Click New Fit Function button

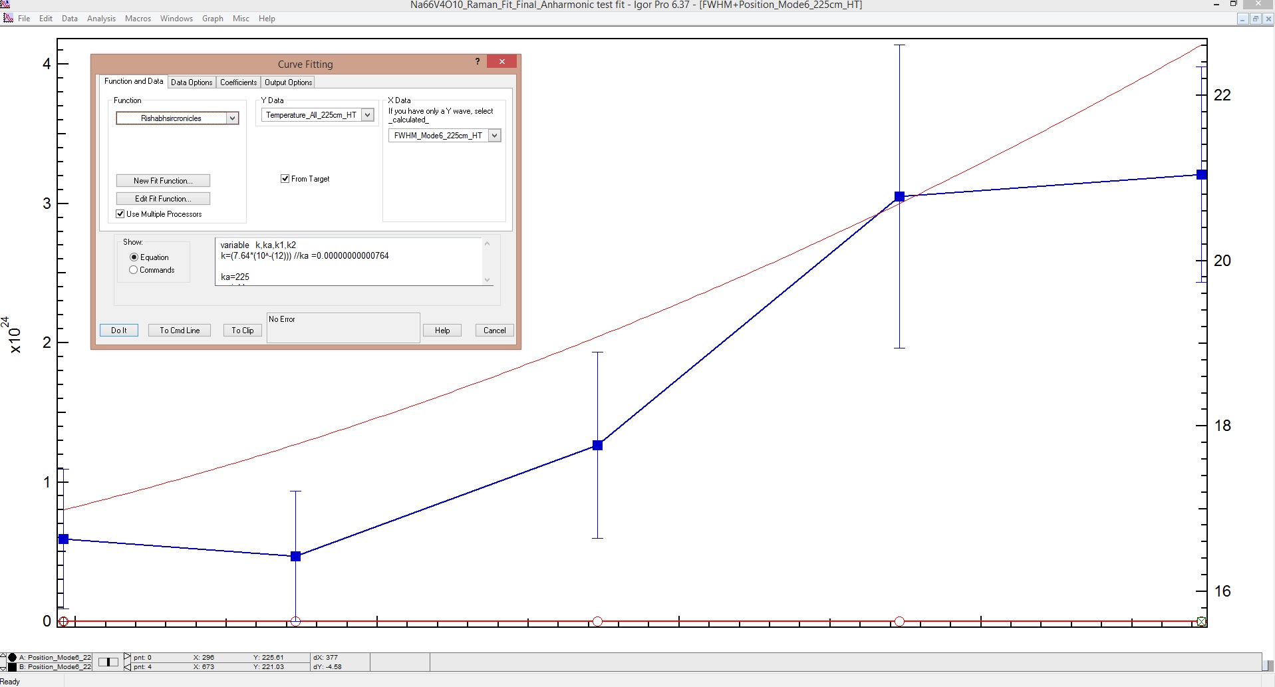pos(163,180)
